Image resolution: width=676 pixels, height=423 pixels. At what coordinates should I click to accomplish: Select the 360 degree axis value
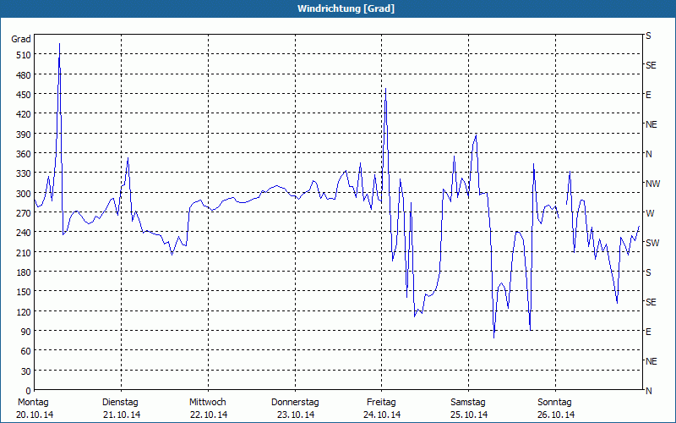(24, 154)
